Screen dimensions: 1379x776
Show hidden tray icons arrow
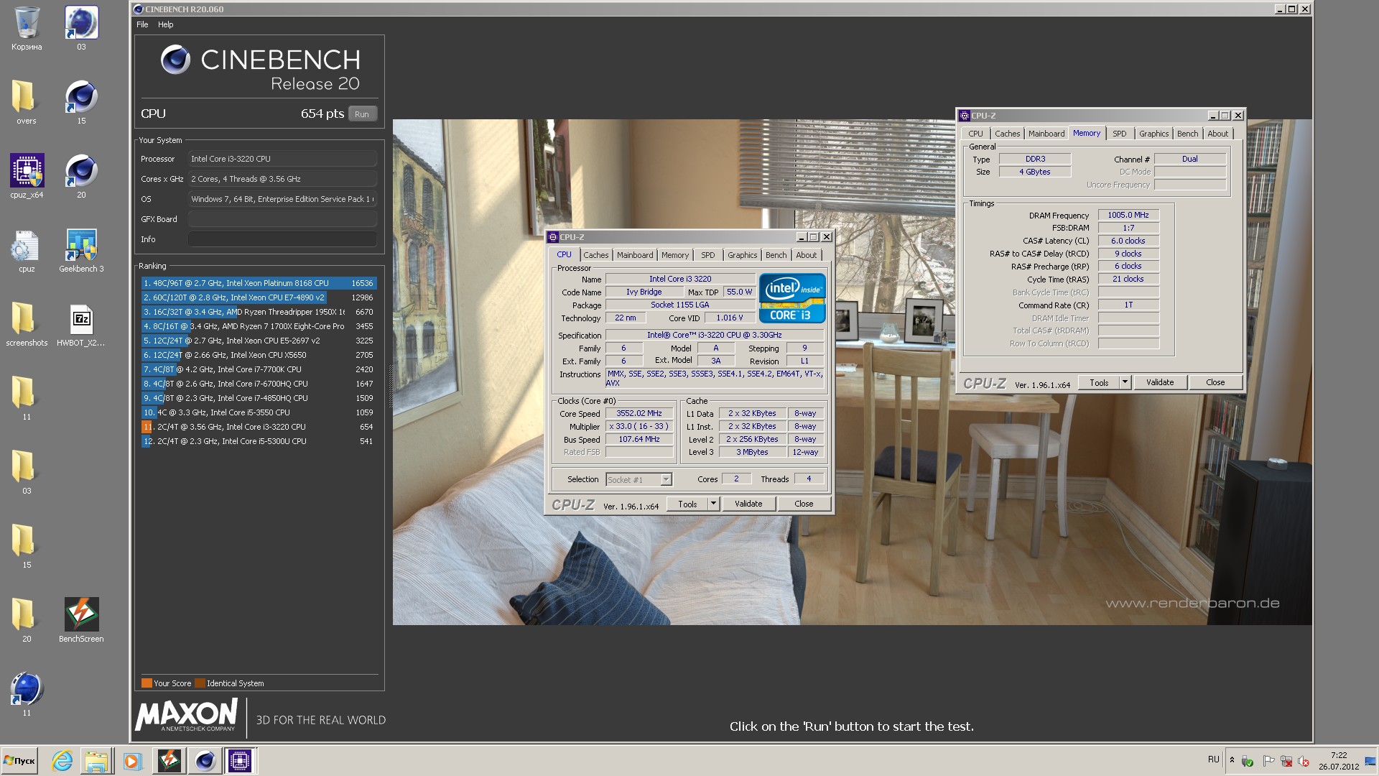[x=1232, y=760]
